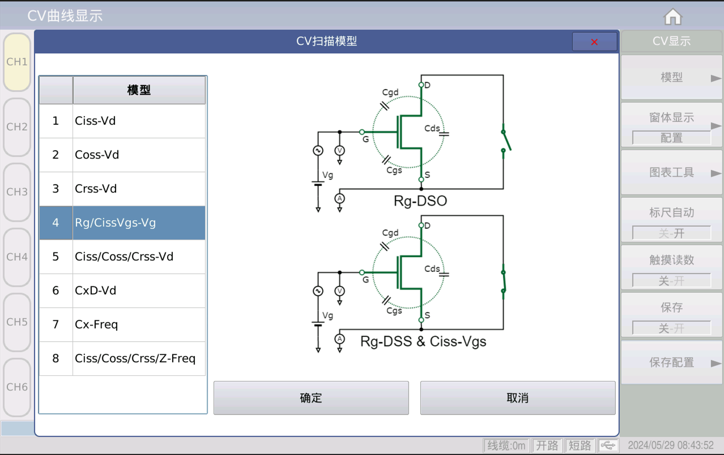Toggle the 保存 save switch

coord(671,327)
